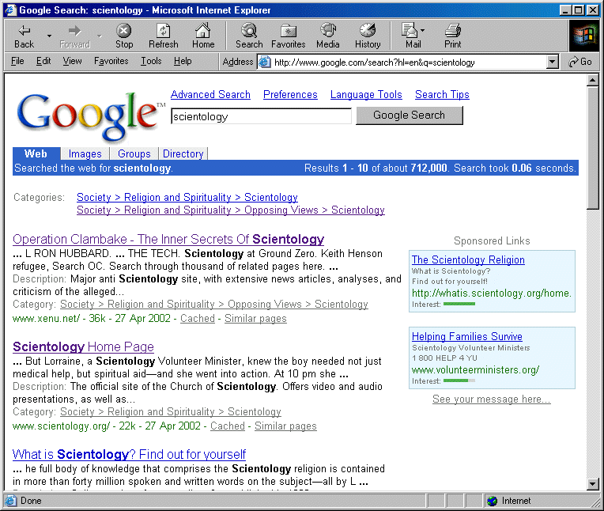Viewport: 604px width, 511px height.
Task: Click the Internet zone globe icon
Action: coord(492,501)
